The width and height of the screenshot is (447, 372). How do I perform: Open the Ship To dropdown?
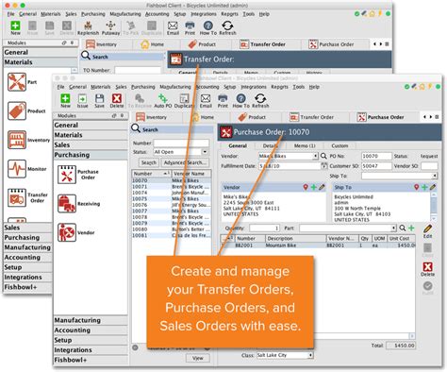[x=435, y=176]
